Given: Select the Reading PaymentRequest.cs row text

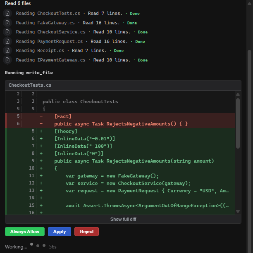Looking at the screenshot, I should pyautogui.click(x=81, y=41).
